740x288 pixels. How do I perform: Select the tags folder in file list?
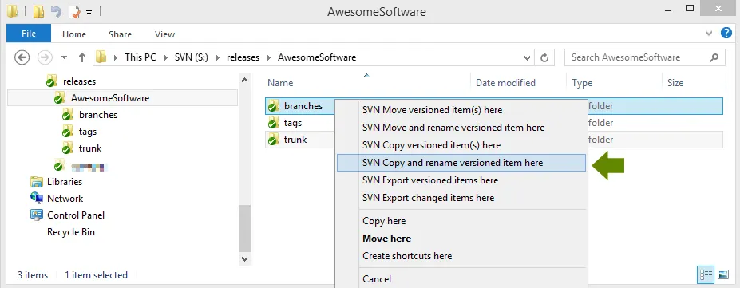tap(293, 123)
